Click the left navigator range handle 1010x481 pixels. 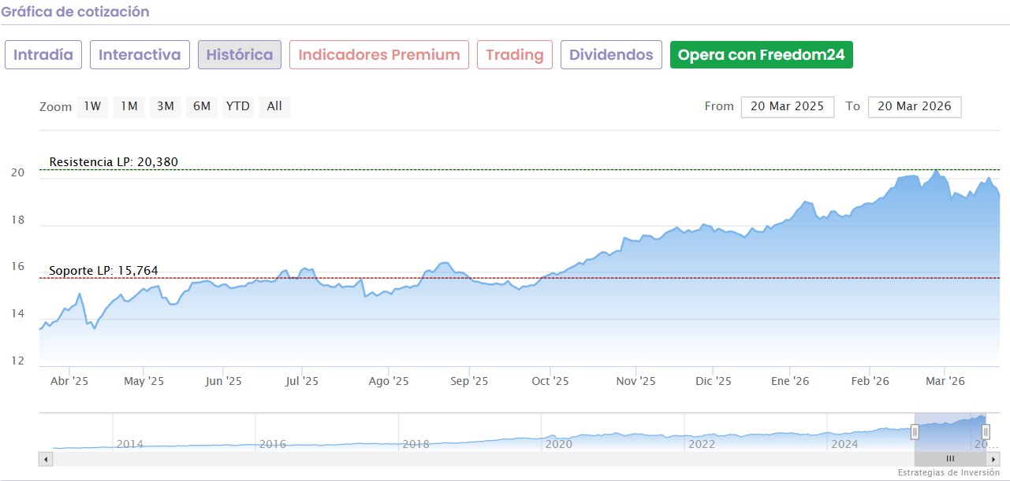coord(915,431)
